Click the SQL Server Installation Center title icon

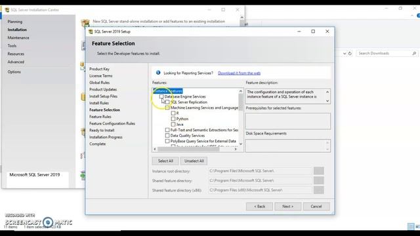click(7, 10)
